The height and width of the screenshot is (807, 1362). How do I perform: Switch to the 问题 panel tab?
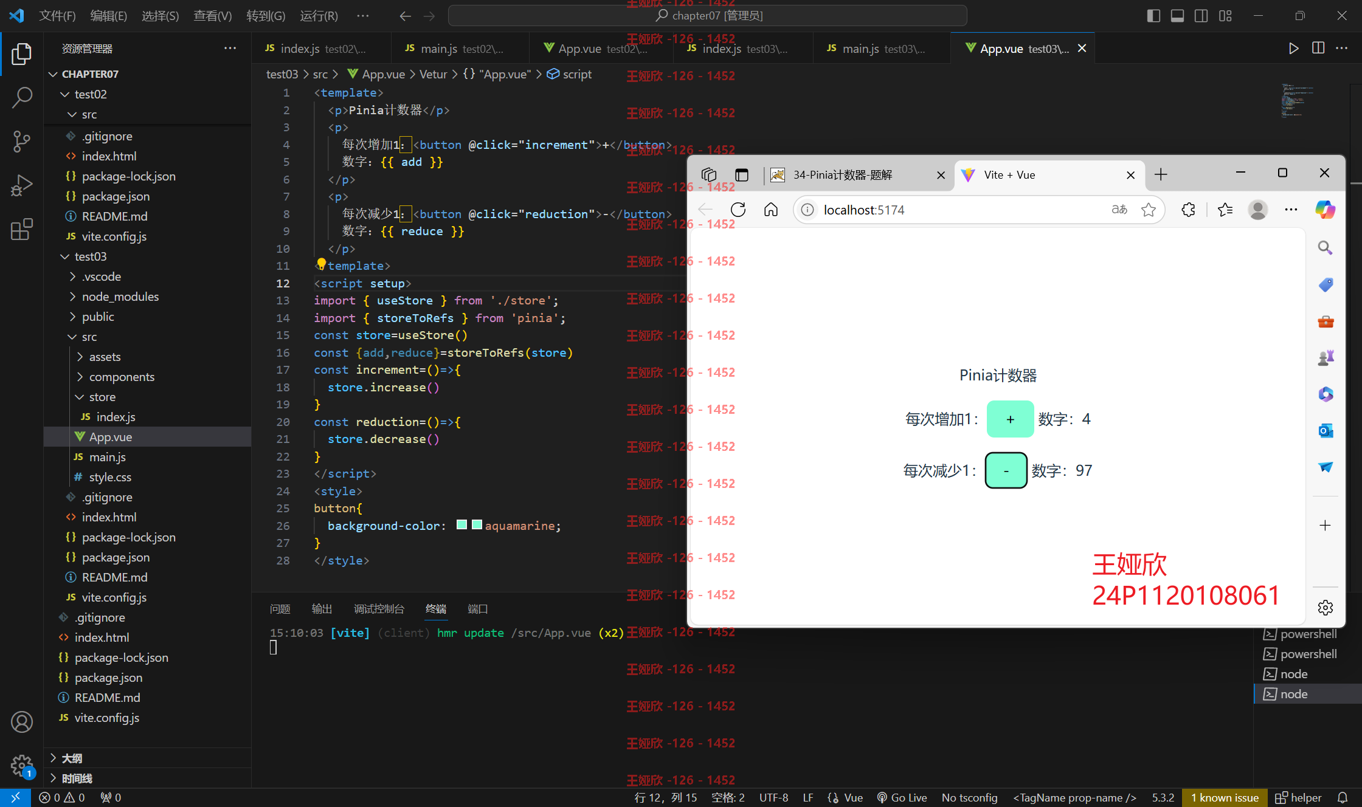point(280,609)
